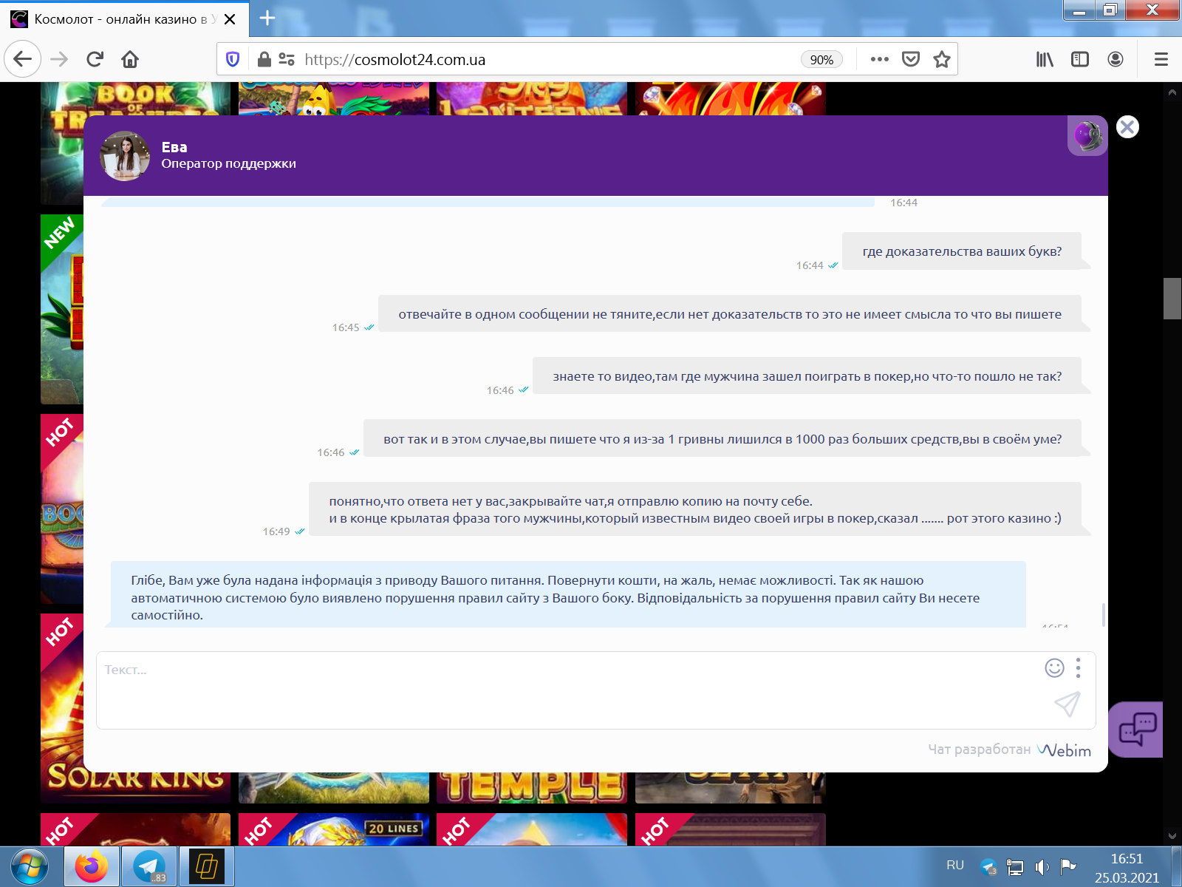Click the browser Forward arrow
Image resolution: width=1182 pixels, height=887 pixels.
tap(59, 59)
